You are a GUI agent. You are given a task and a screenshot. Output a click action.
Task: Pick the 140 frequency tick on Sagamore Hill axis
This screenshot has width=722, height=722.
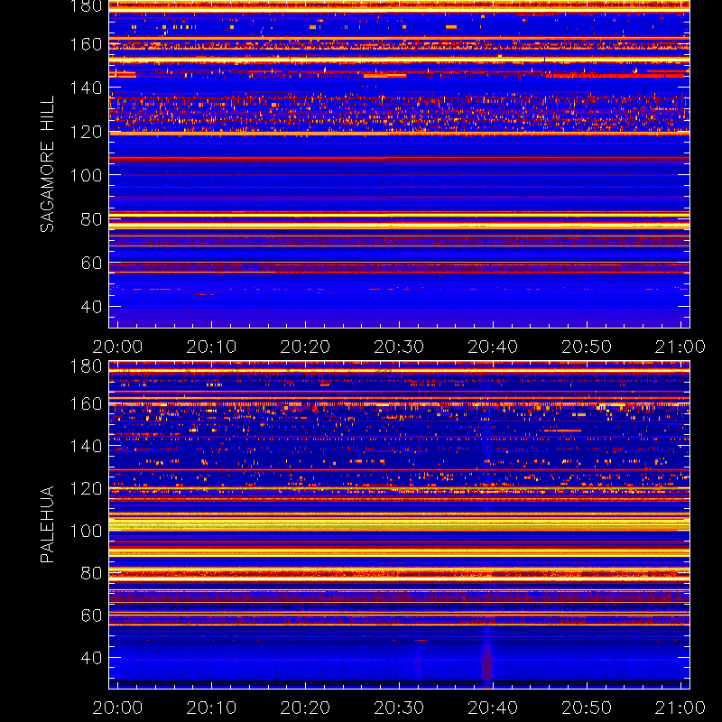[x=86, y=88]
